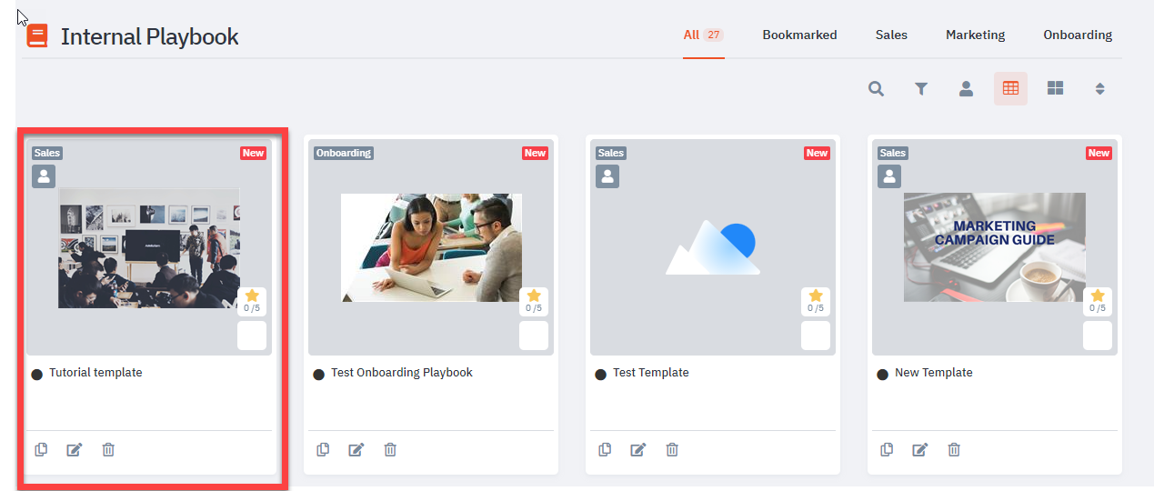Click the person icon on Tutorial template thumbnail
Viewport: 1154px width, 491px height.
(44, 176)
